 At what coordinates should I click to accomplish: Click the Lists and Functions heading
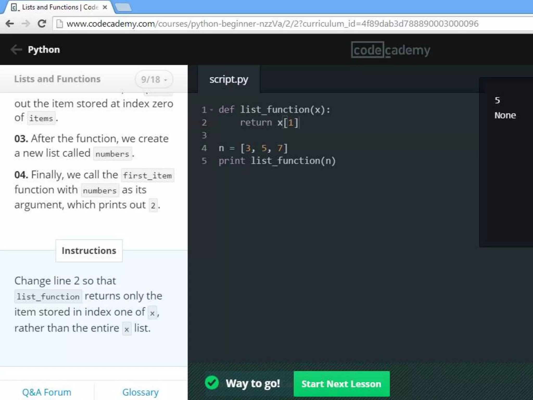(57, 79)
